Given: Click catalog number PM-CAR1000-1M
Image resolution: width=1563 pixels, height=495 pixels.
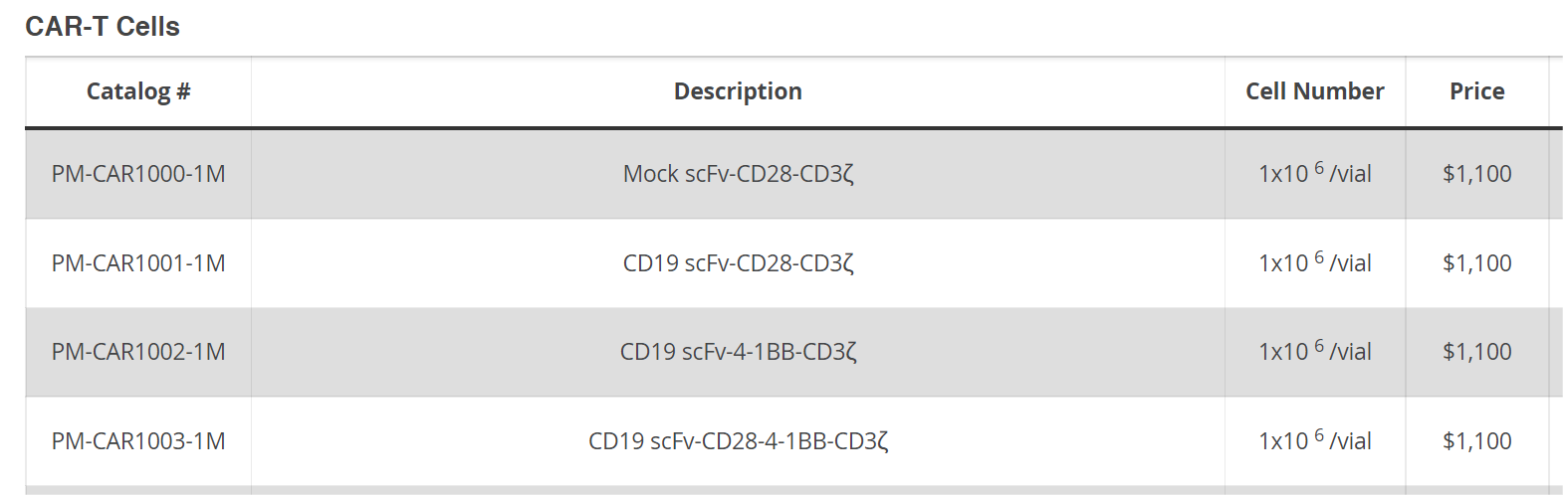Looking at the screenshot, I should coord(138,174).
